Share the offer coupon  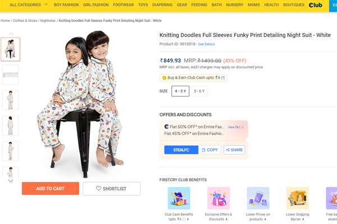[234, 150]
